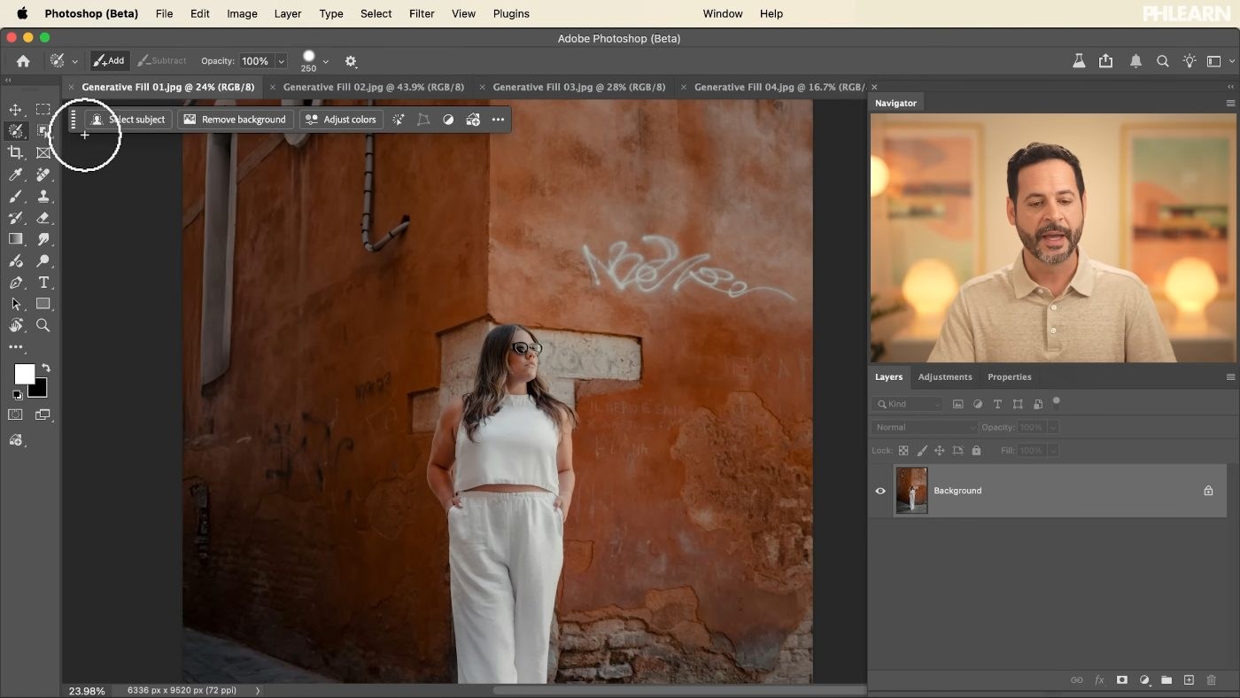Open notifications bell icon
Image resolution: width=1240 pixels, height=698 pixels.
tap(1135, 61)
